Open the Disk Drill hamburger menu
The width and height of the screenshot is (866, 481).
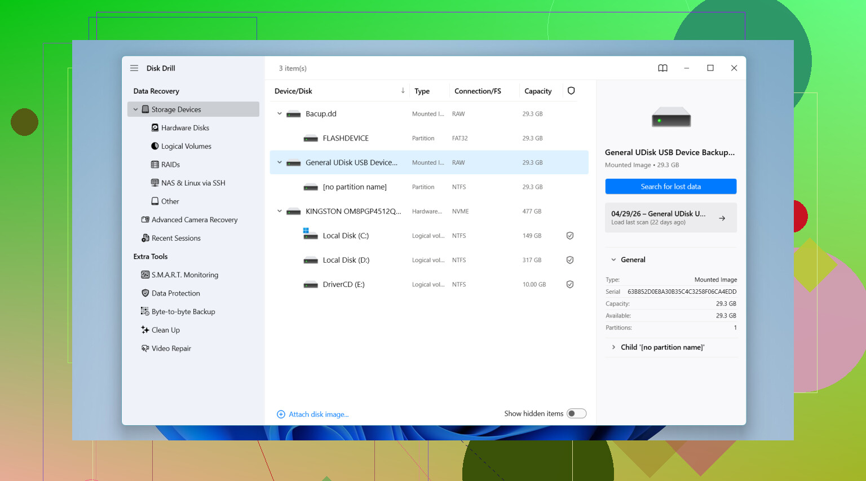[134, 68]
